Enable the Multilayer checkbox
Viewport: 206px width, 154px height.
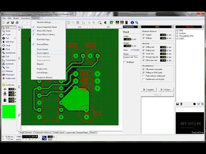pyautogui.click(x=124, y=62)
